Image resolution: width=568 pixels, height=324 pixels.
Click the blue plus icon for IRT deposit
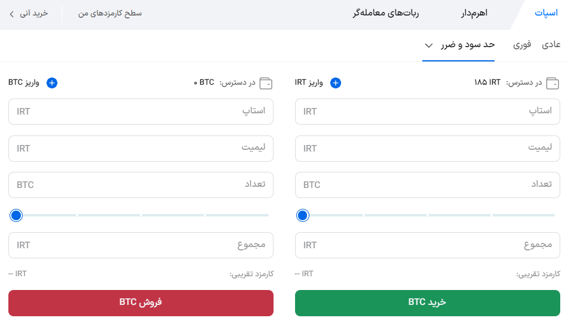(x=336, y=83)
